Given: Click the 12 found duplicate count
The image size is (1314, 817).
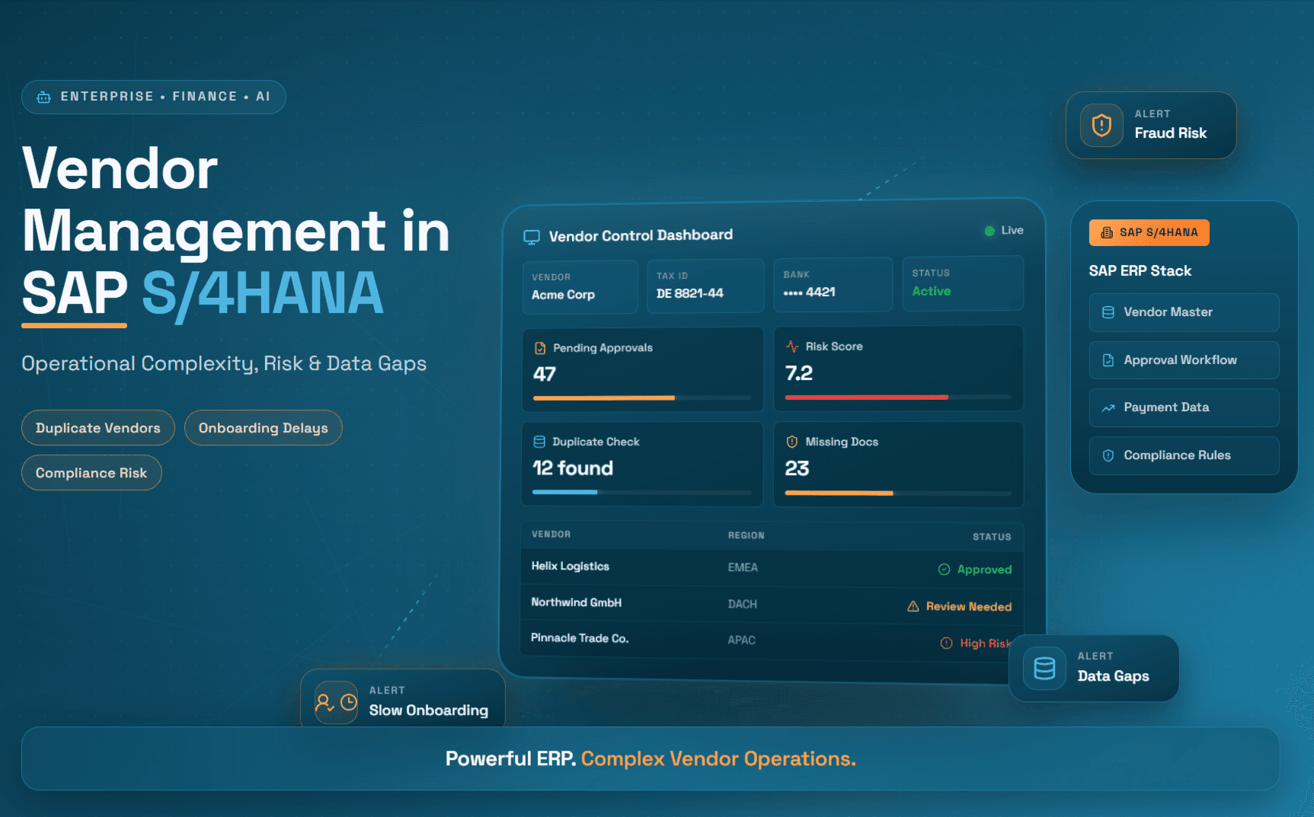Looking at the screenshot, I should (x=573, y=468).
